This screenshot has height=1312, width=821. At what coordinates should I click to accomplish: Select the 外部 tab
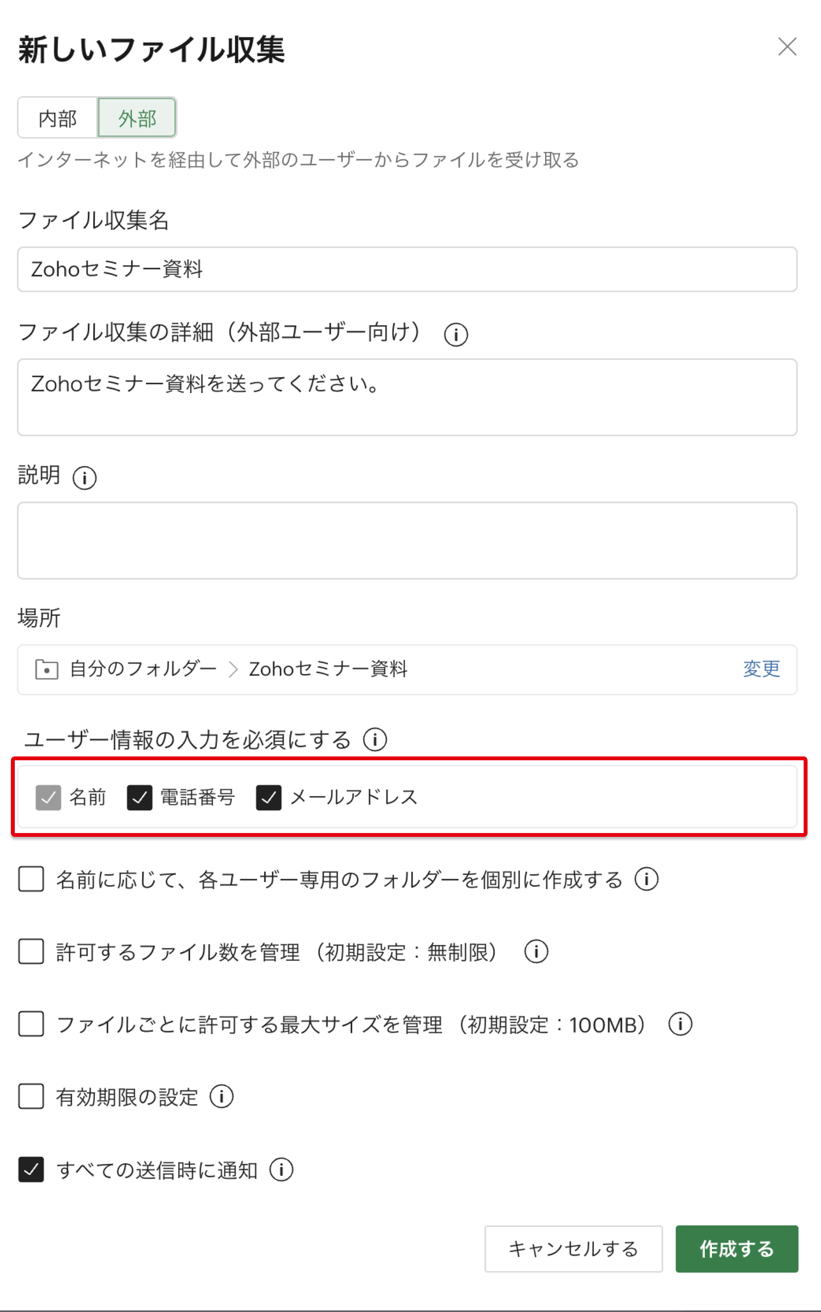[137, 118]
